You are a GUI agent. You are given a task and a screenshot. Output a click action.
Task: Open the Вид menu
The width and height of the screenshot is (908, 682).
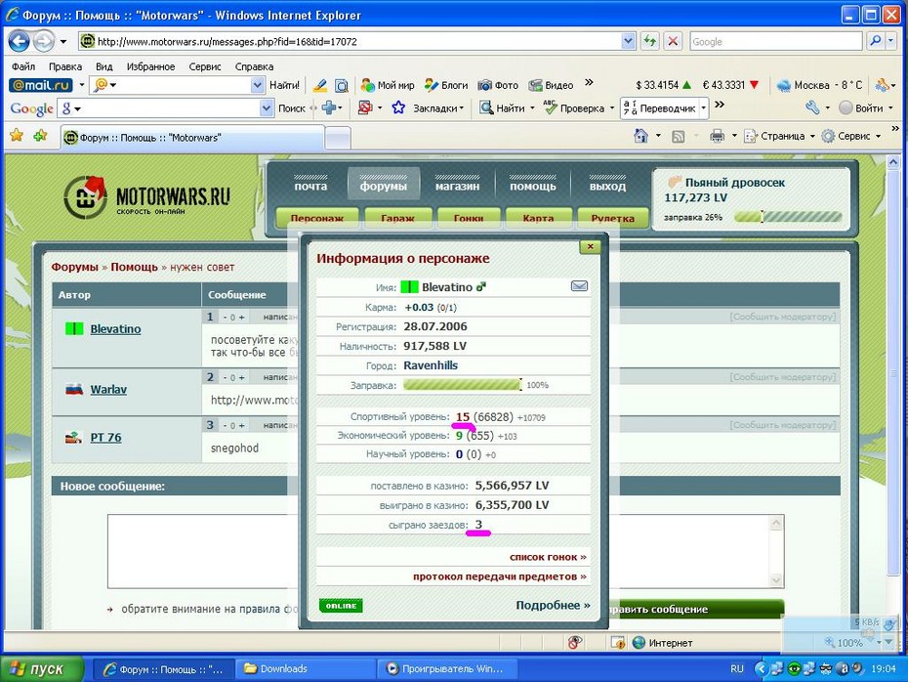click(x=103, y=66)
